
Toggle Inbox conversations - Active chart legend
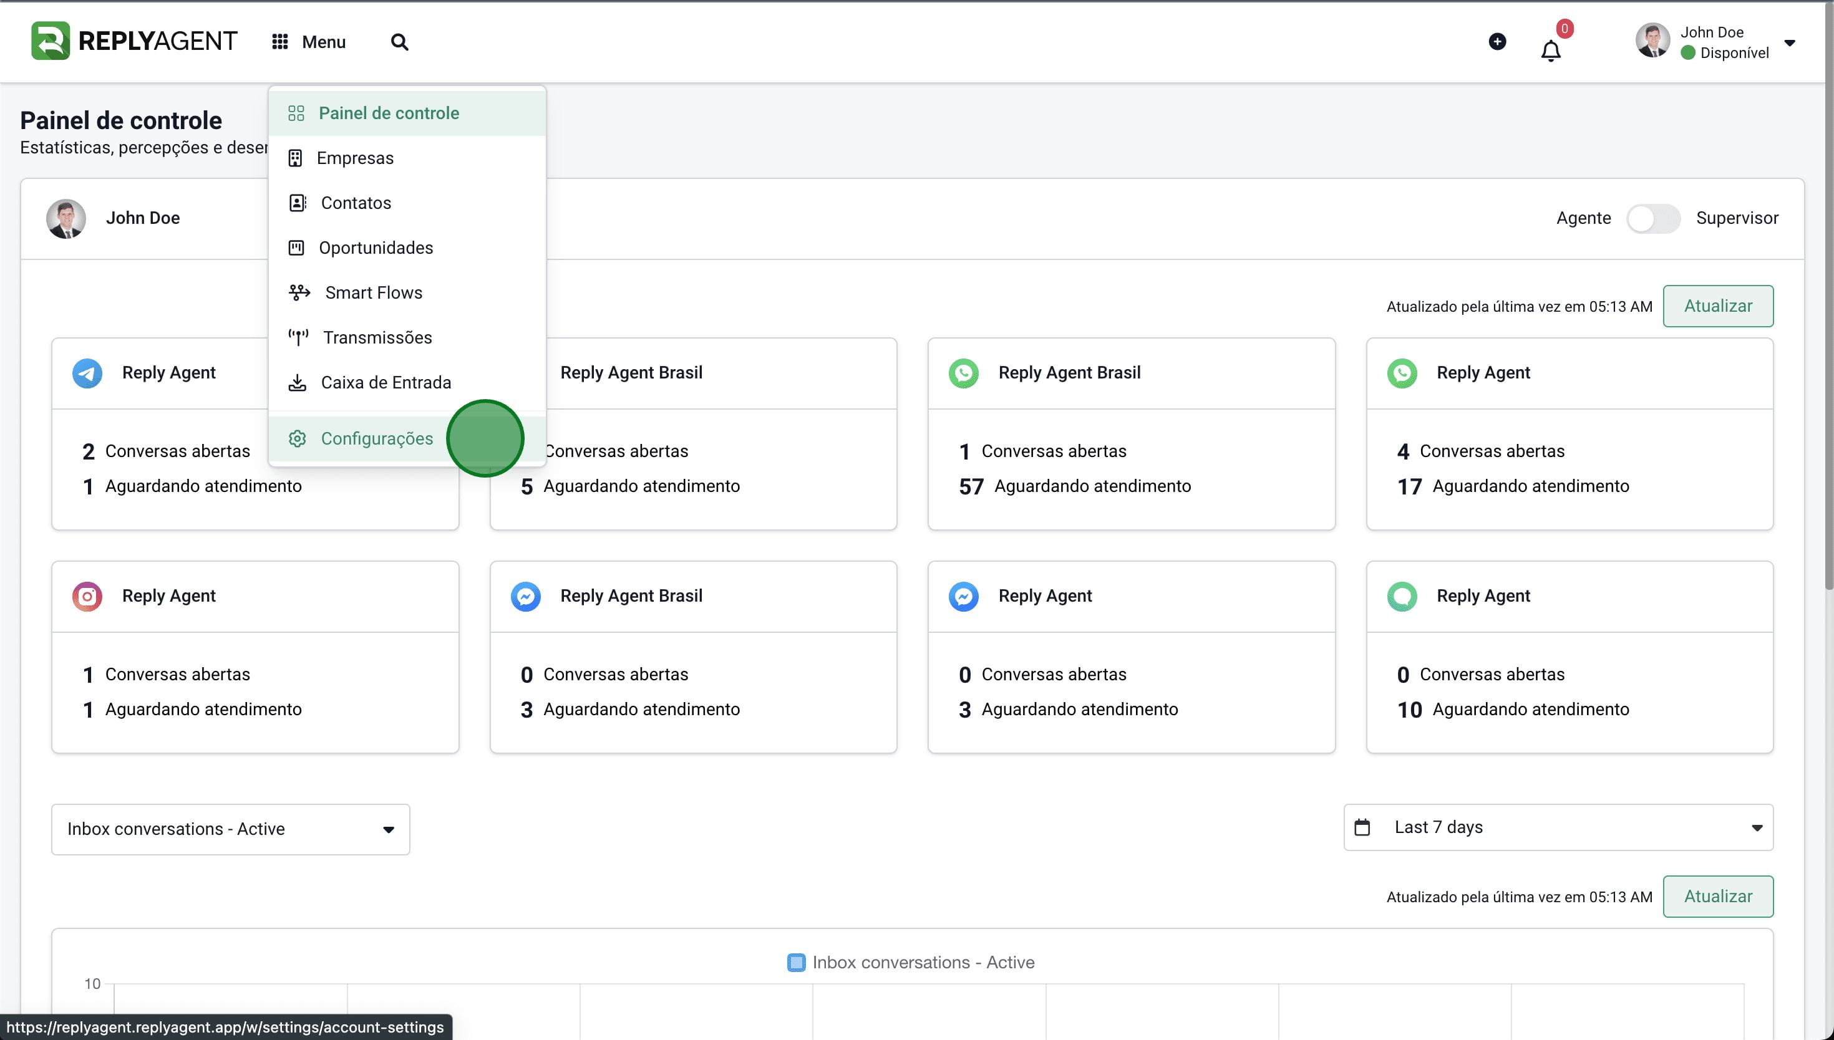[910, 962]
